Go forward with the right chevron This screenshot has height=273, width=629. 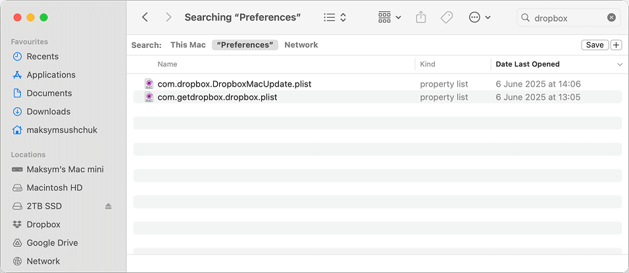168,17
